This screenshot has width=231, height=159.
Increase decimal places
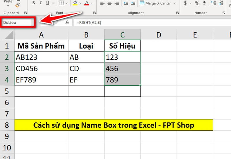[213, 3]
